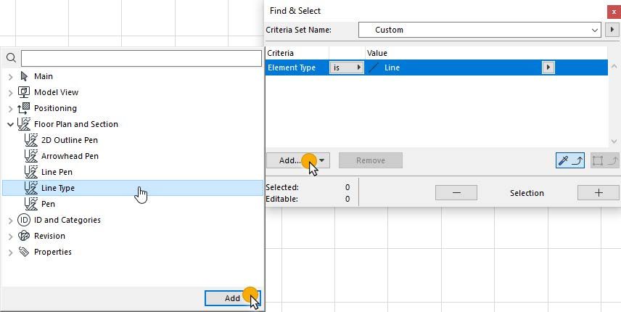The height and width of the screenshot is (312, 621).
Task: Click the Arrowhead Pen icon
Action: (31, 156)
